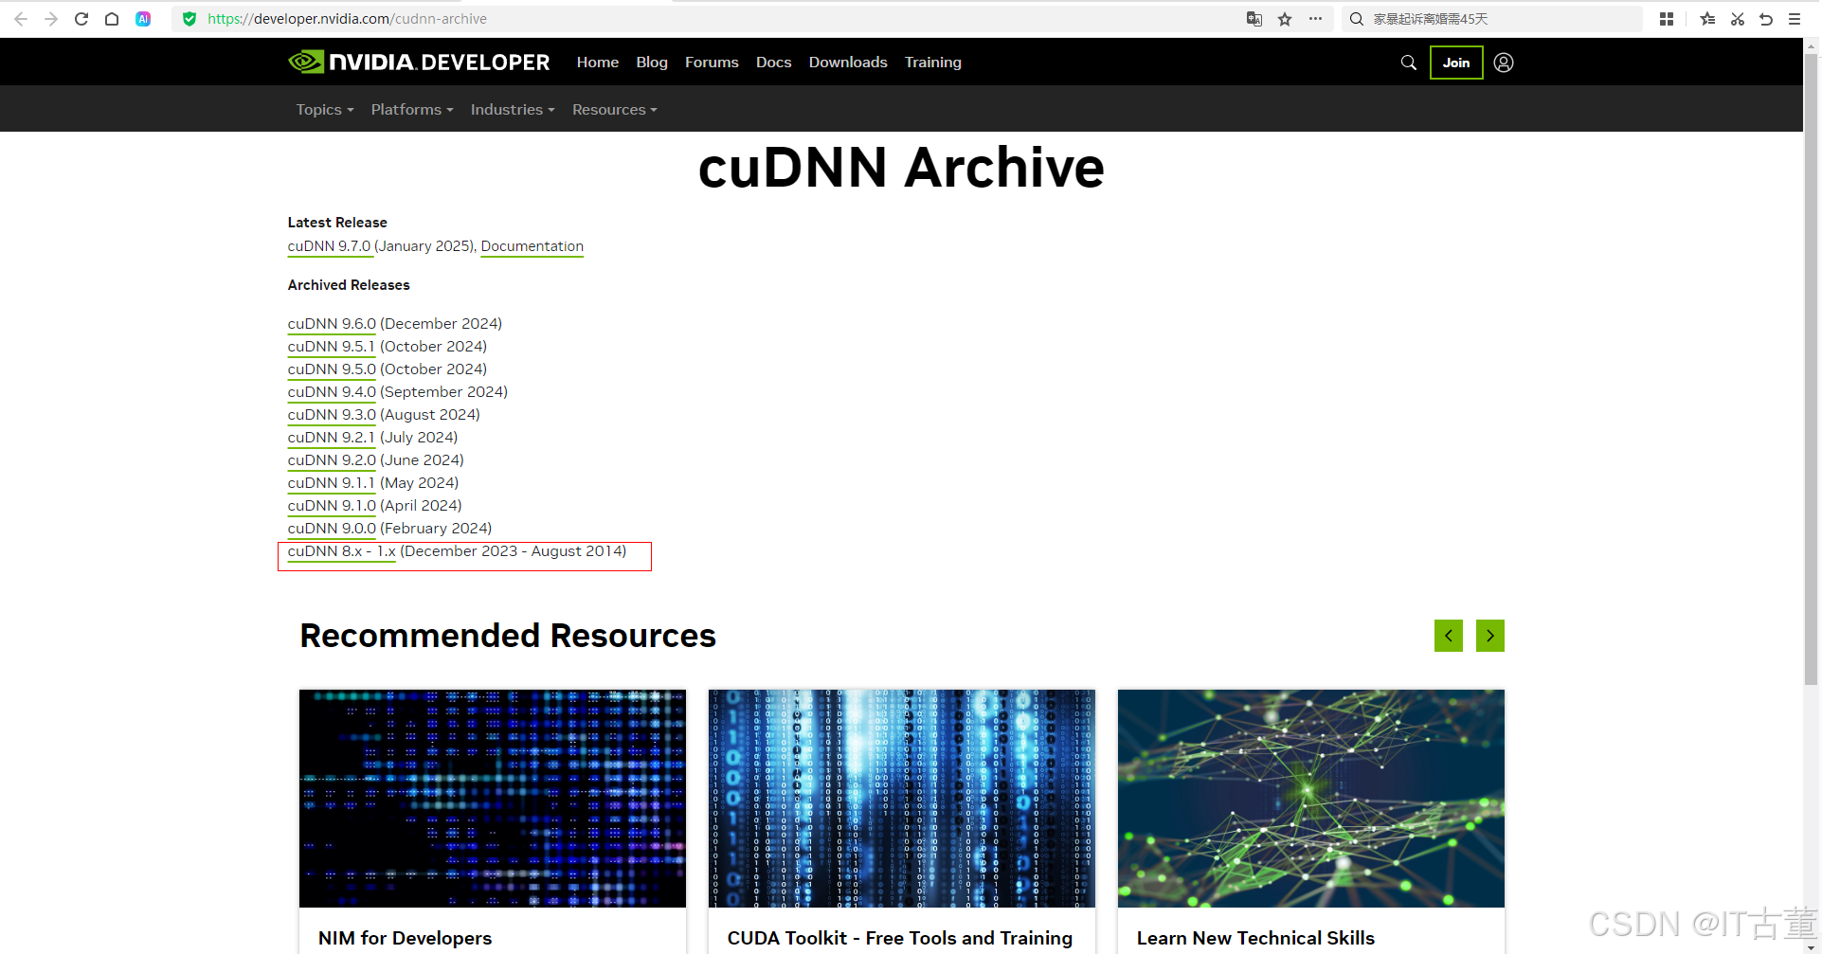Click the browser back arrow
1822x954 pixels.
(x=21, y=19)
